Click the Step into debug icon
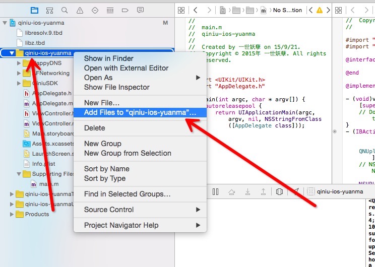This screenshot has width=375, height=267. [248, 192]
